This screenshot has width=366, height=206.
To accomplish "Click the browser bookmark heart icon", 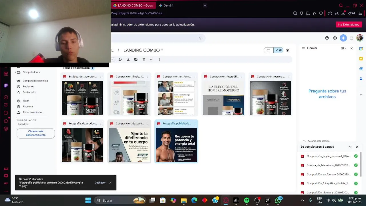I will point(321,13).
